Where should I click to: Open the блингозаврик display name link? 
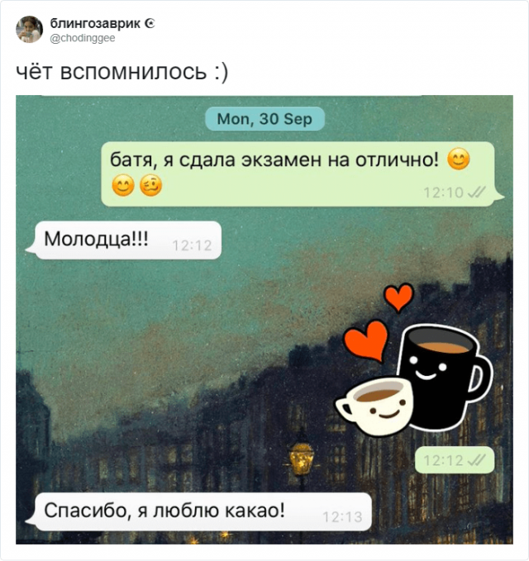pyautogui.click(x=95, y=23)
